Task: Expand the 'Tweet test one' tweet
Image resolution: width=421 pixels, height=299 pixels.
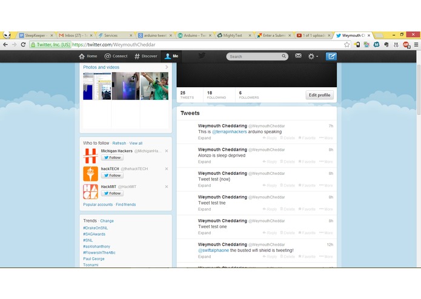Action: tap(204, 233)
